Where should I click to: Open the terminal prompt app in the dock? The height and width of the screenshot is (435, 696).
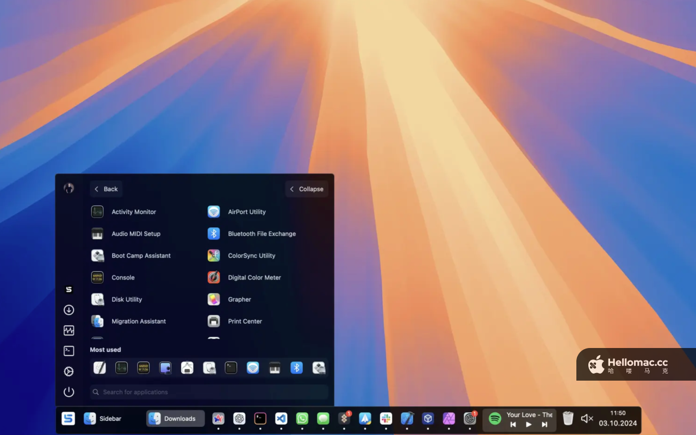pos(260,418)
